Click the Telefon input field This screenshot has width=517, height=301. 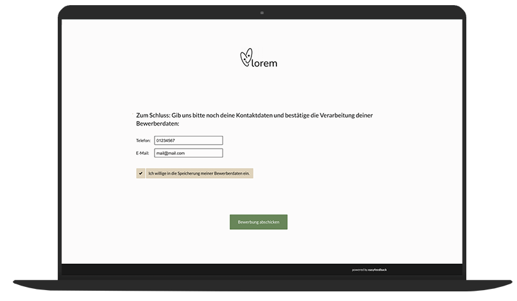[189, 140]
